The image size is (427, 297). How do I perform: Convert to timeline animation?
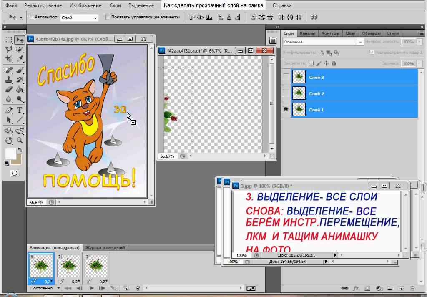[x=251, y=288]
